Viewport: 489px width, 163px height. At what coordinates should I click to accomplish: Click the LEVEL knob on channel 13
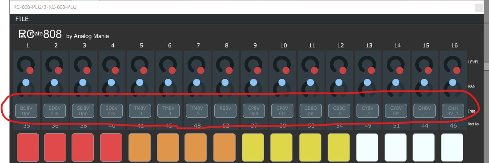368,65
